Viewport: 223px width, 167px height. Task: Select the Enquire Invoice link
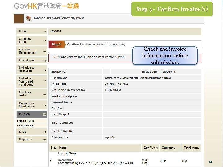click(x=26, y=121)
